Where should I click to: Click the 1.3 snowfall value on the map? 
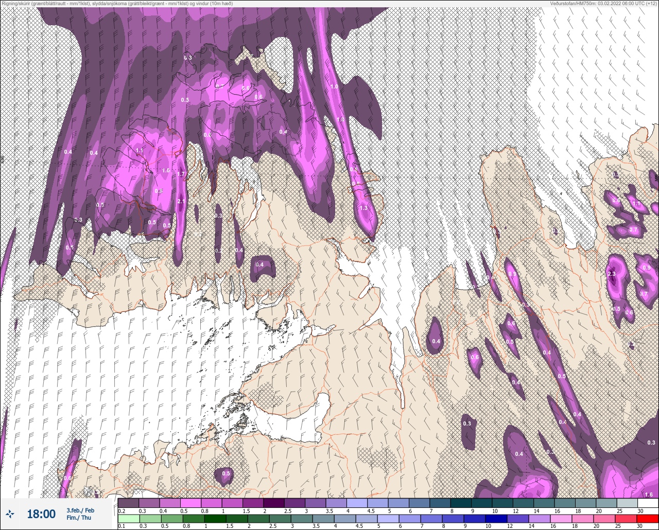point(363,208)
